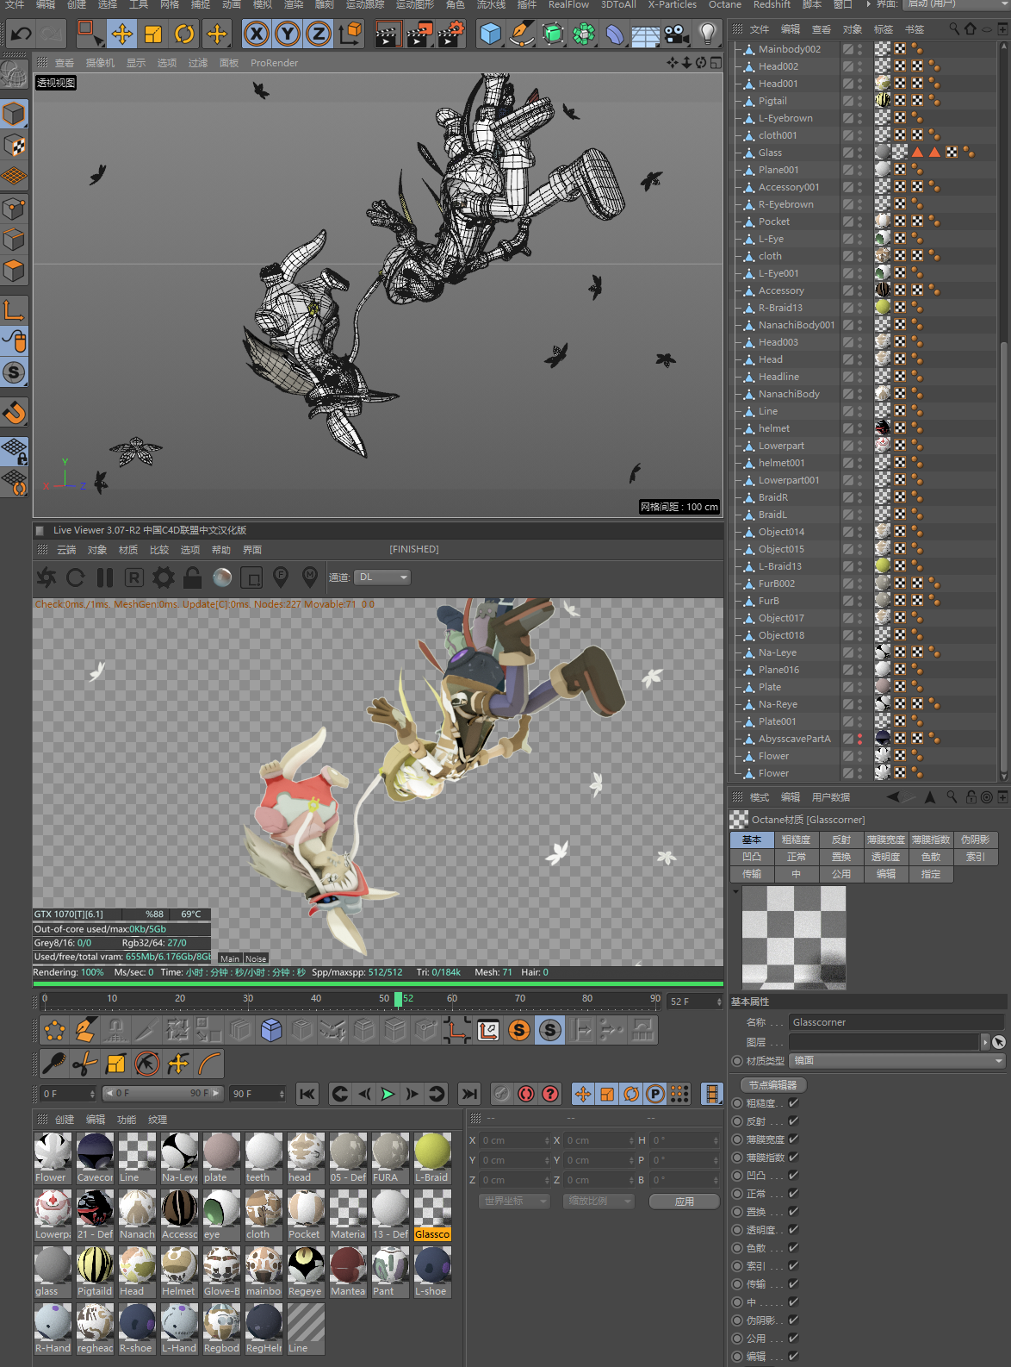The width and height of the screenshot is (1011, 1367).
Task: Open the 通道 DL channel dropdown
Action: [381, 577]
